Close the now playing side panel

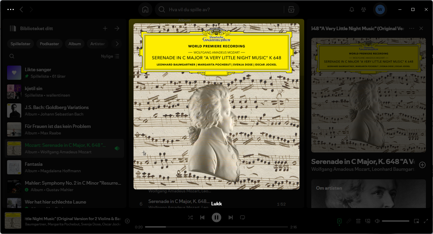pyautogui.click(x=421, y=28)
